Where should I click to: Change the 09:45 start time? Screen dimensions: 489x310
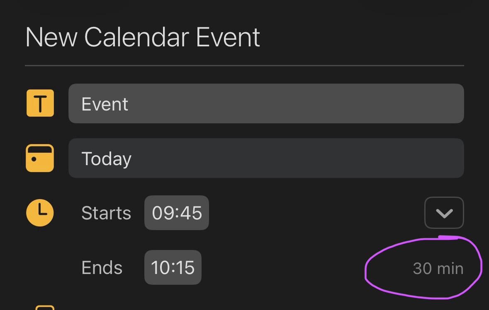pyautogui.click(x=177, y=213)
